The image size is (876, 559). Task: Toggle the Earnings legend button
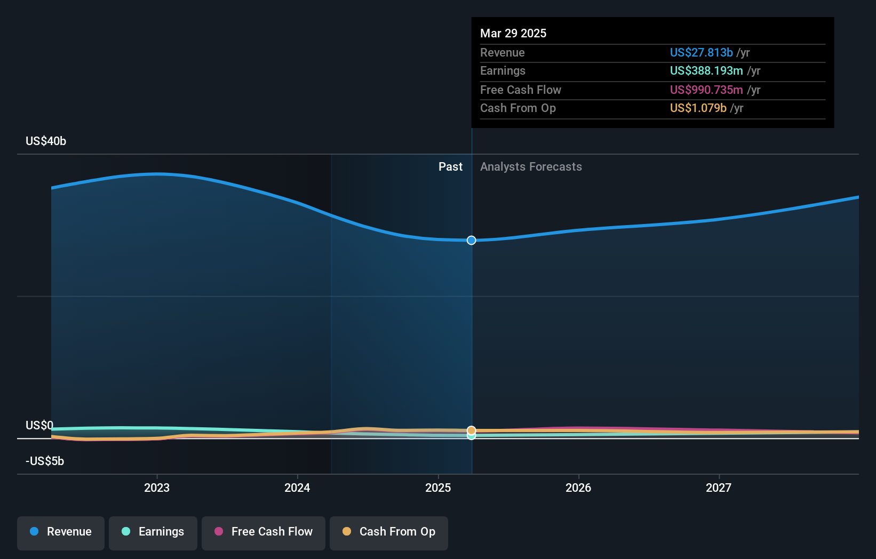(153, 533)
